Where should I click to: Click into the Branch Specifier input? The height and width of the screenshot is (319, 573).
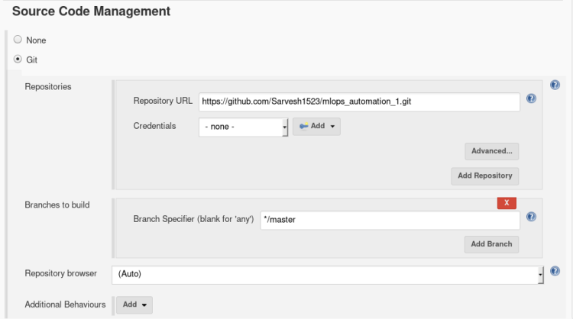tap(390, 220)
